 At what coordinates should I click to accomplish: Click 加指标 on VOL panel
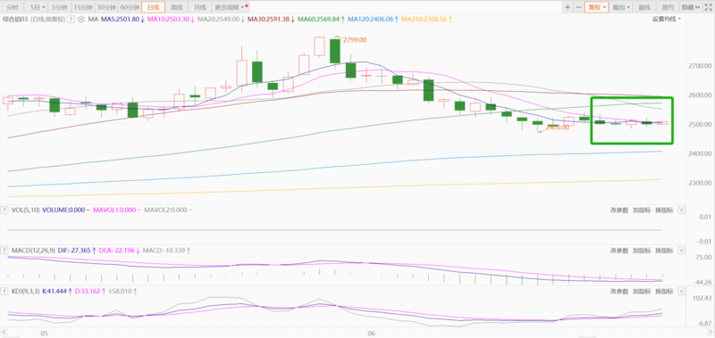(642, 210)
